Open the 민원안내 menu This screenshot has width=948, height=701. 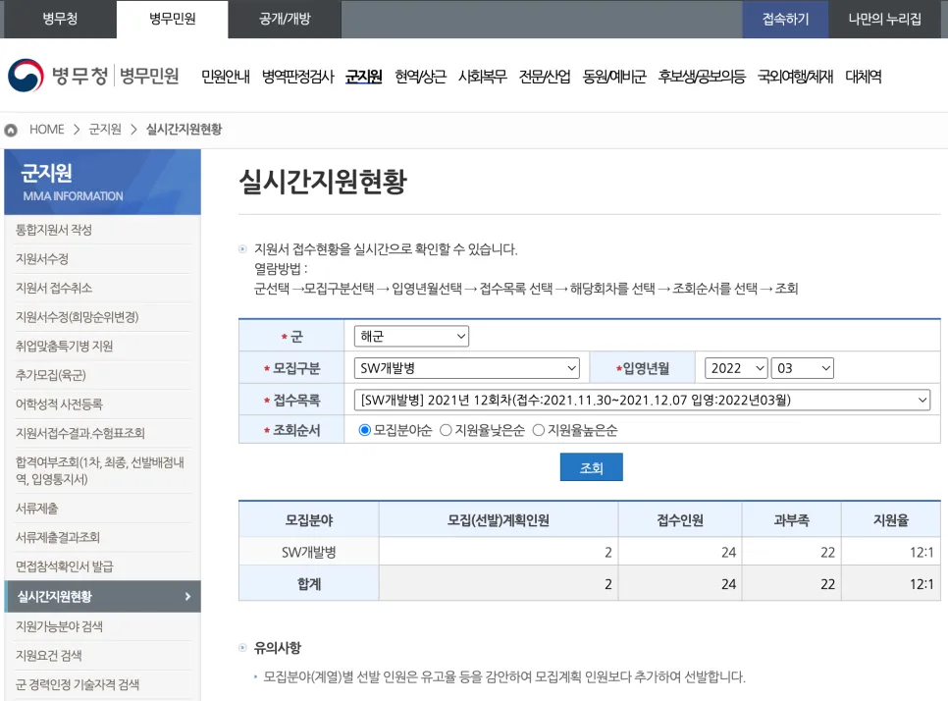(x=226, y=77)
